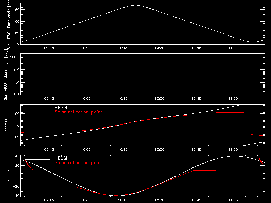The height and width of the screenshot is (203, 271).
Task: Click the 20 tick on Latitude axis
Action: point(18,166)
